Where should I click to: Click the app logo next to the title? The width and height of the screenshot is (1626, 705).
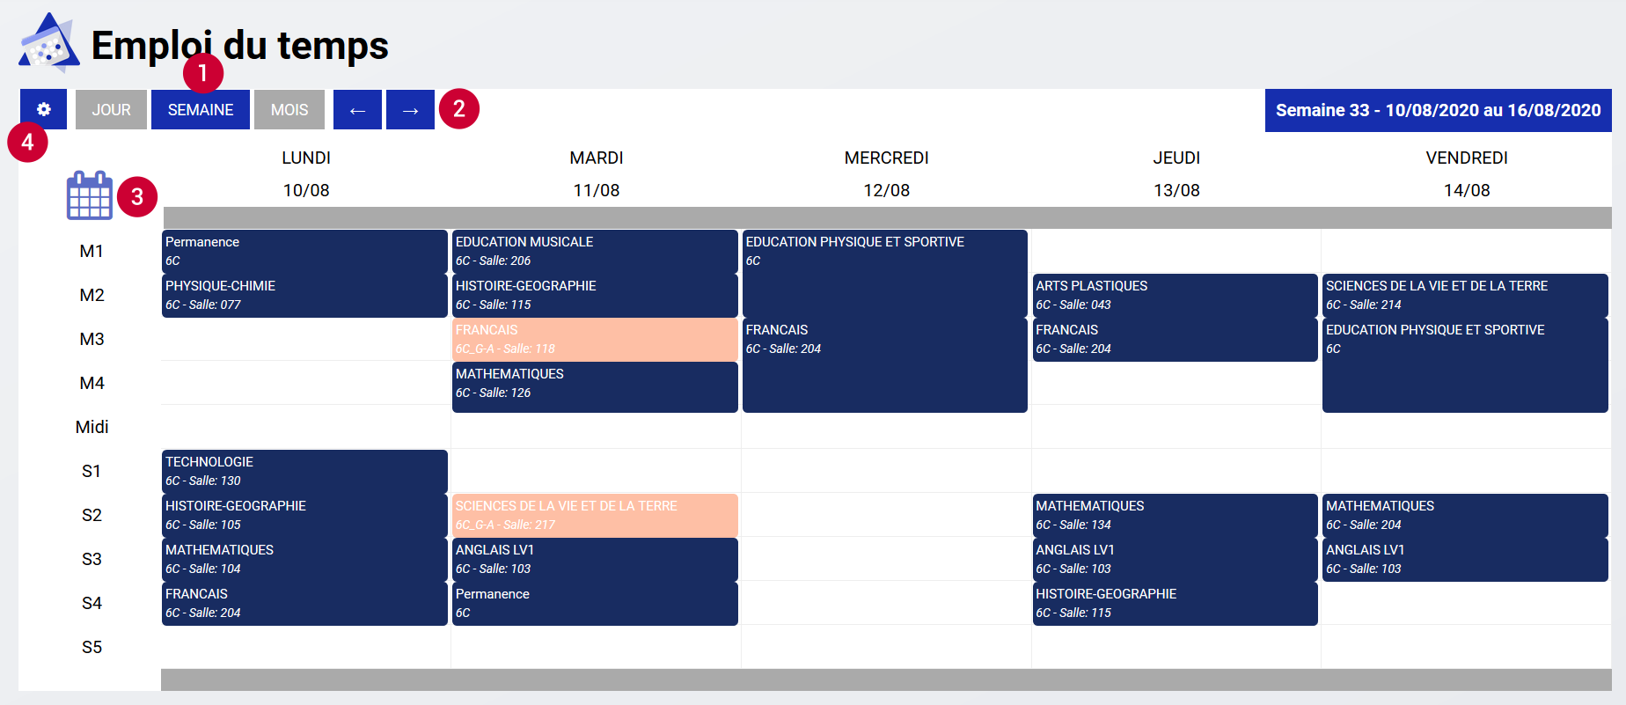(48, 44)
